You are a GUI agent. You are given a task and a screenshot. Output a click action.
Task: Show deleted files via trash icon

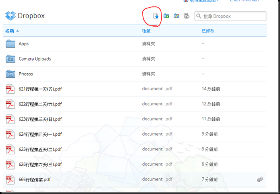coord(187,16)
